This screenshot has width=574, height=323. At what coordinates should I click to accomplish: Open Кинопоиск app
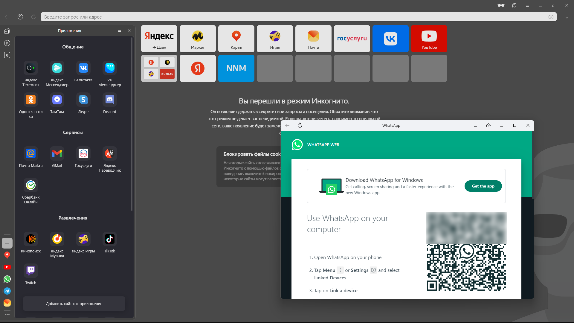(x=31, y=242)
